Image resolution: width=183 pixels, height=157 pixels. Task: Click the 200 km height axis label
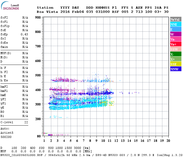pos(38,119)
